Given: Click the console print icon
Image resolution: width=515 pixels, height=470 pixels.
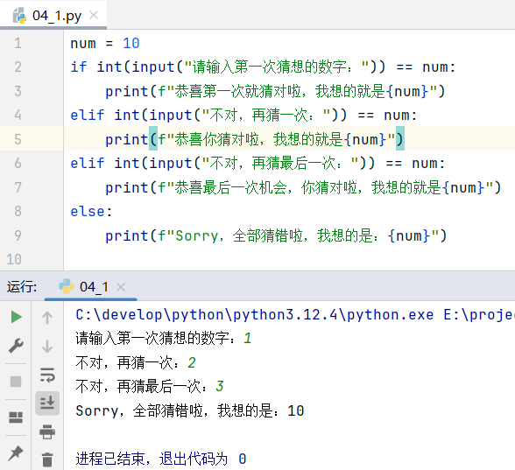Looking at the screenshot, I should pyautogui.click(x=47, y=431).
